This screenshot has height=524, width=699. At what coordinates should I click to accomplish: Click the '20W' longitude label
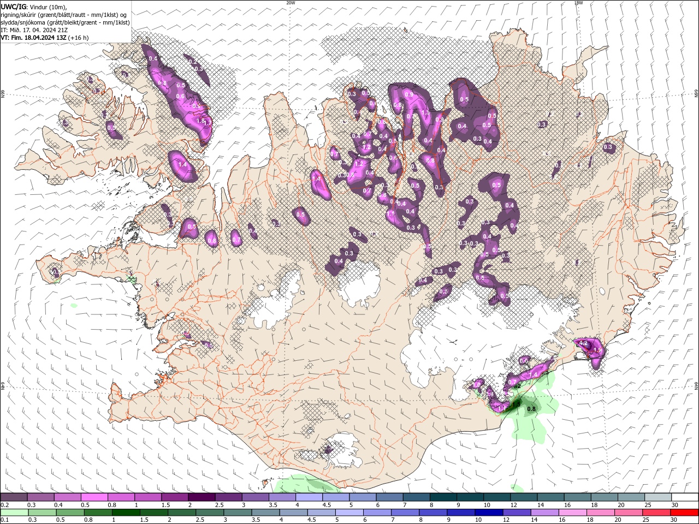291,3
